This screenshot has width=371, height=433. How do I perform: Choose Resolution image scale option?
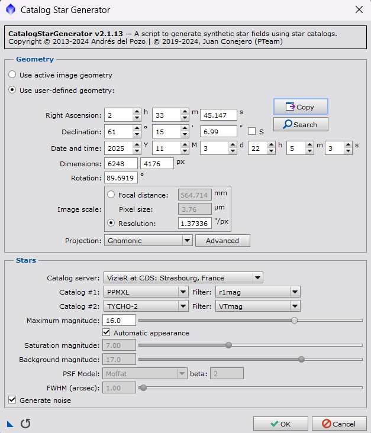pyautogui.click(x=111, y=223)
